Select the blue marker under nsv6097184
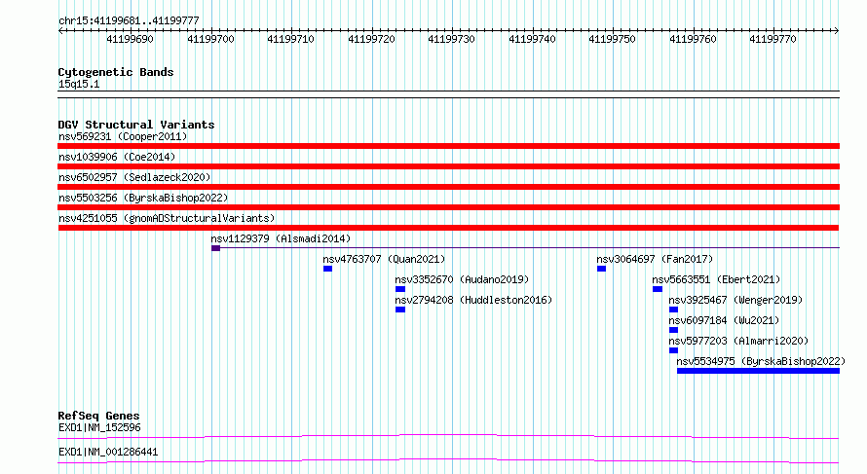This screenshot has height=474, width=867. pyautogui.click(x=673, y=330)
